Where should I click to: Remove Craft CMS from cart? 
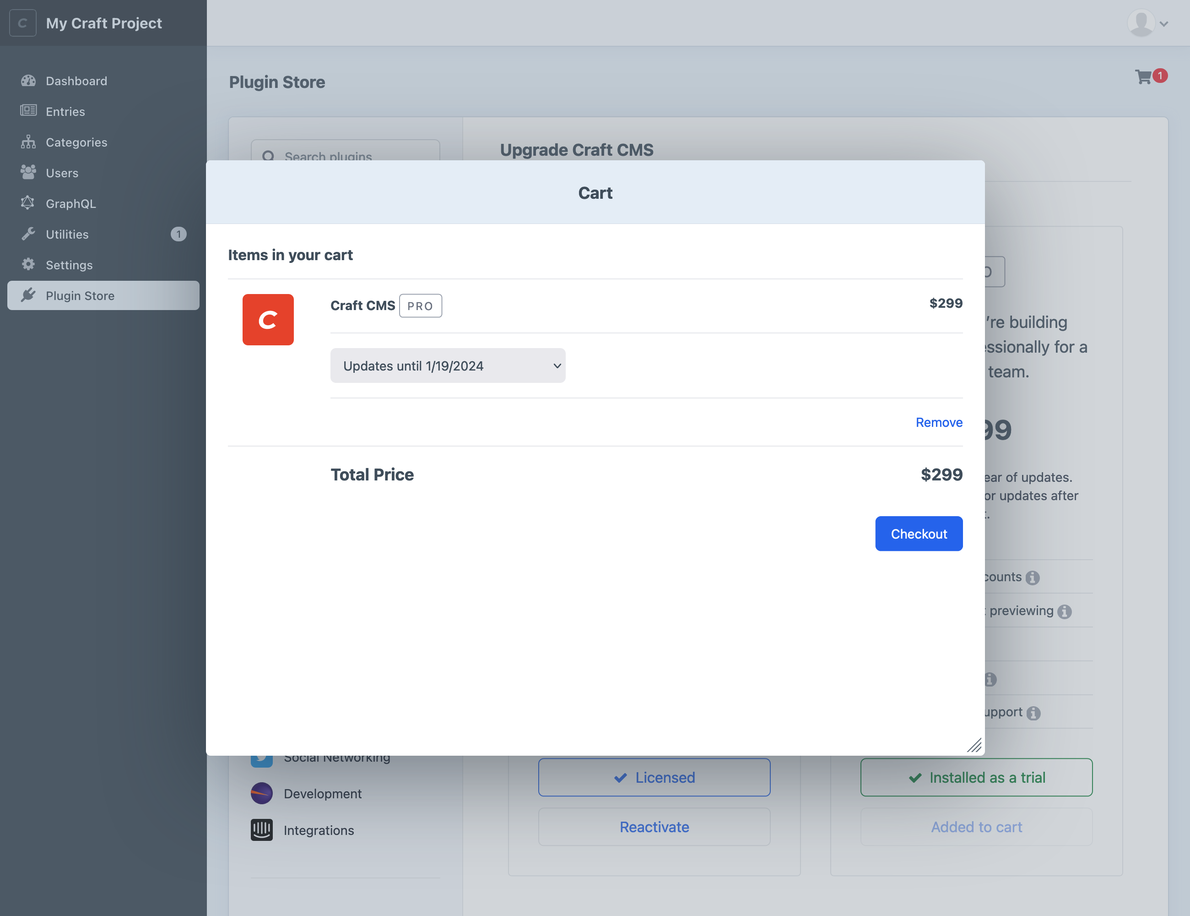click(939, 422)
